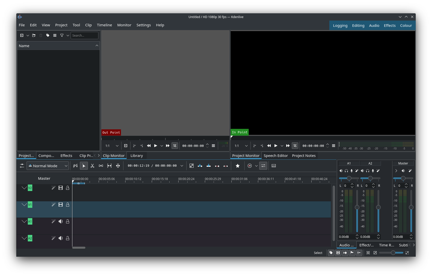The width and height of the screenshot is (432, 276).
Task: Mute audio track A2 in timeline
Action: coord(61,238)
